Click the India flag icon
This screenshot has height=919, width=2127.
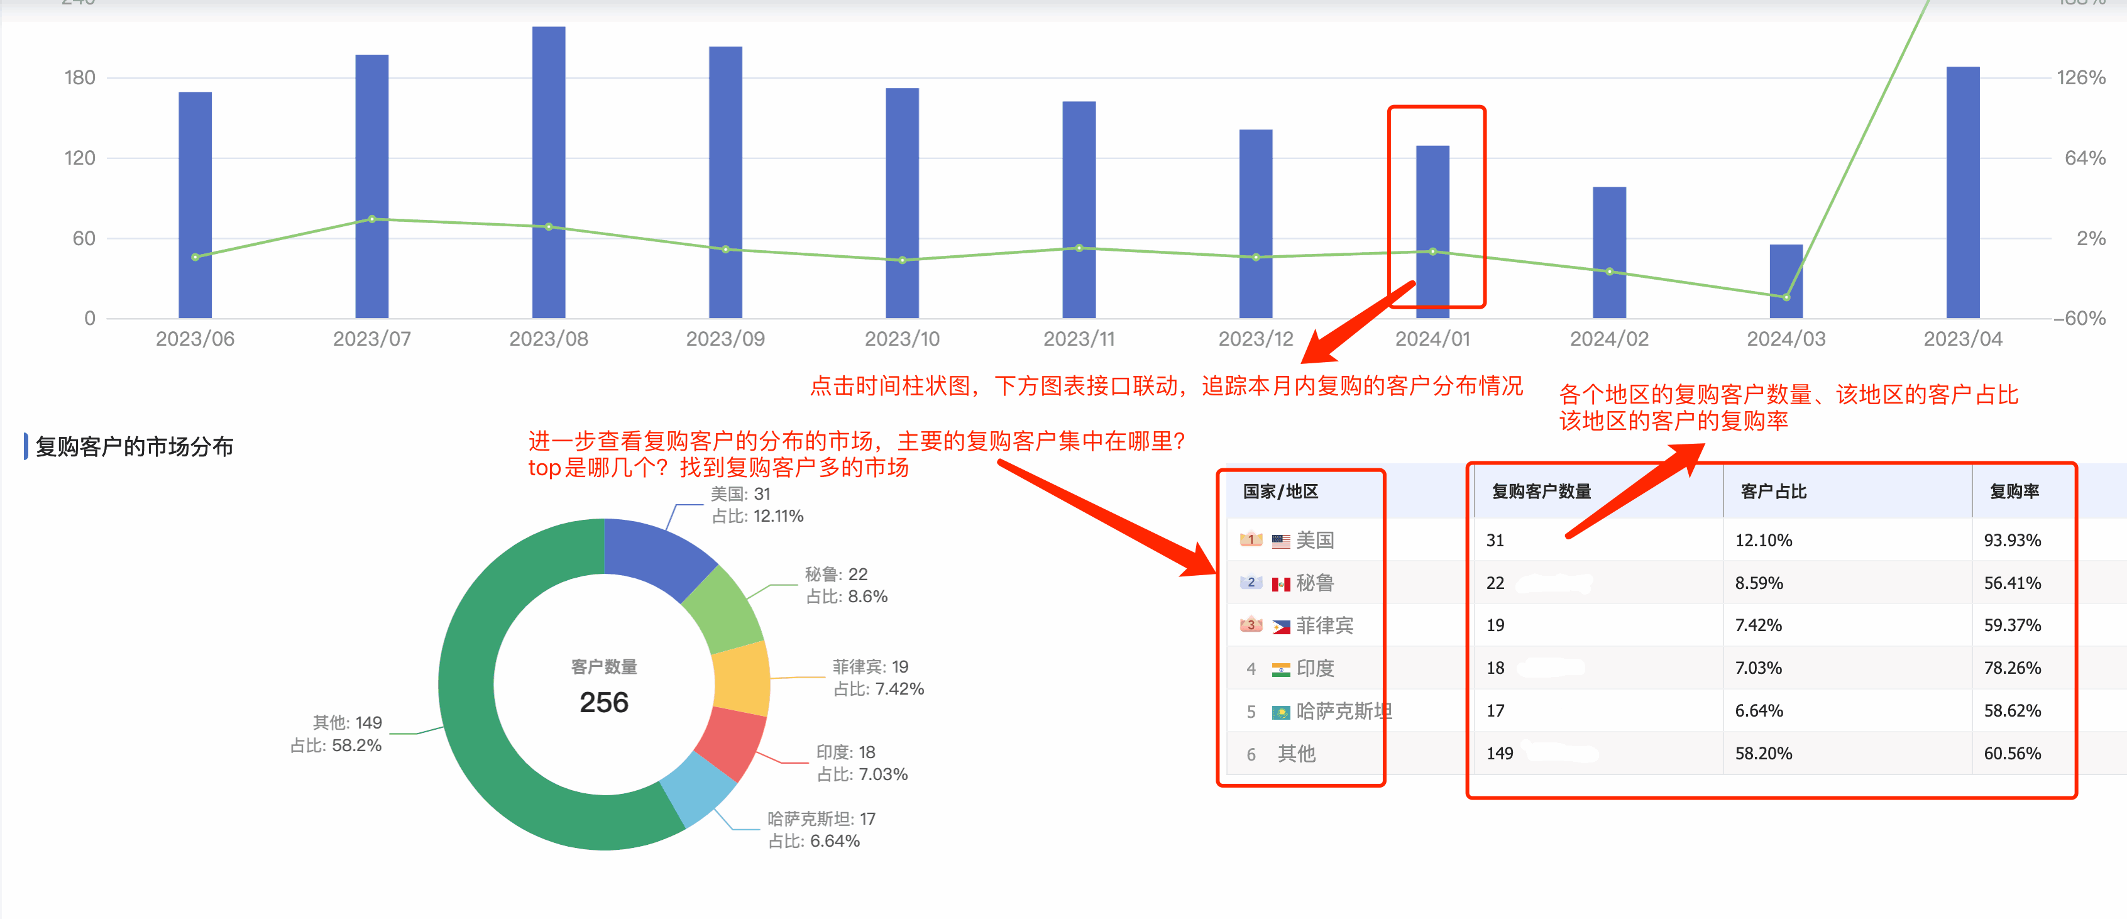[1280, 669]
